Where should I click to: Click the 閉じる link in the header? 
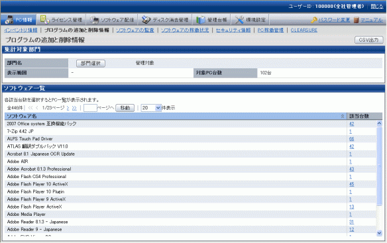pyautogui.click(x=377, y=7)
